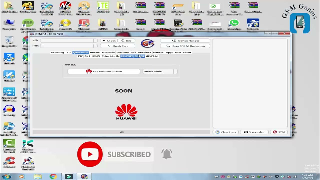The image size is (320, 180).
Task: Open the OnePlus+ tab
Action: click(x=144, y=52)
